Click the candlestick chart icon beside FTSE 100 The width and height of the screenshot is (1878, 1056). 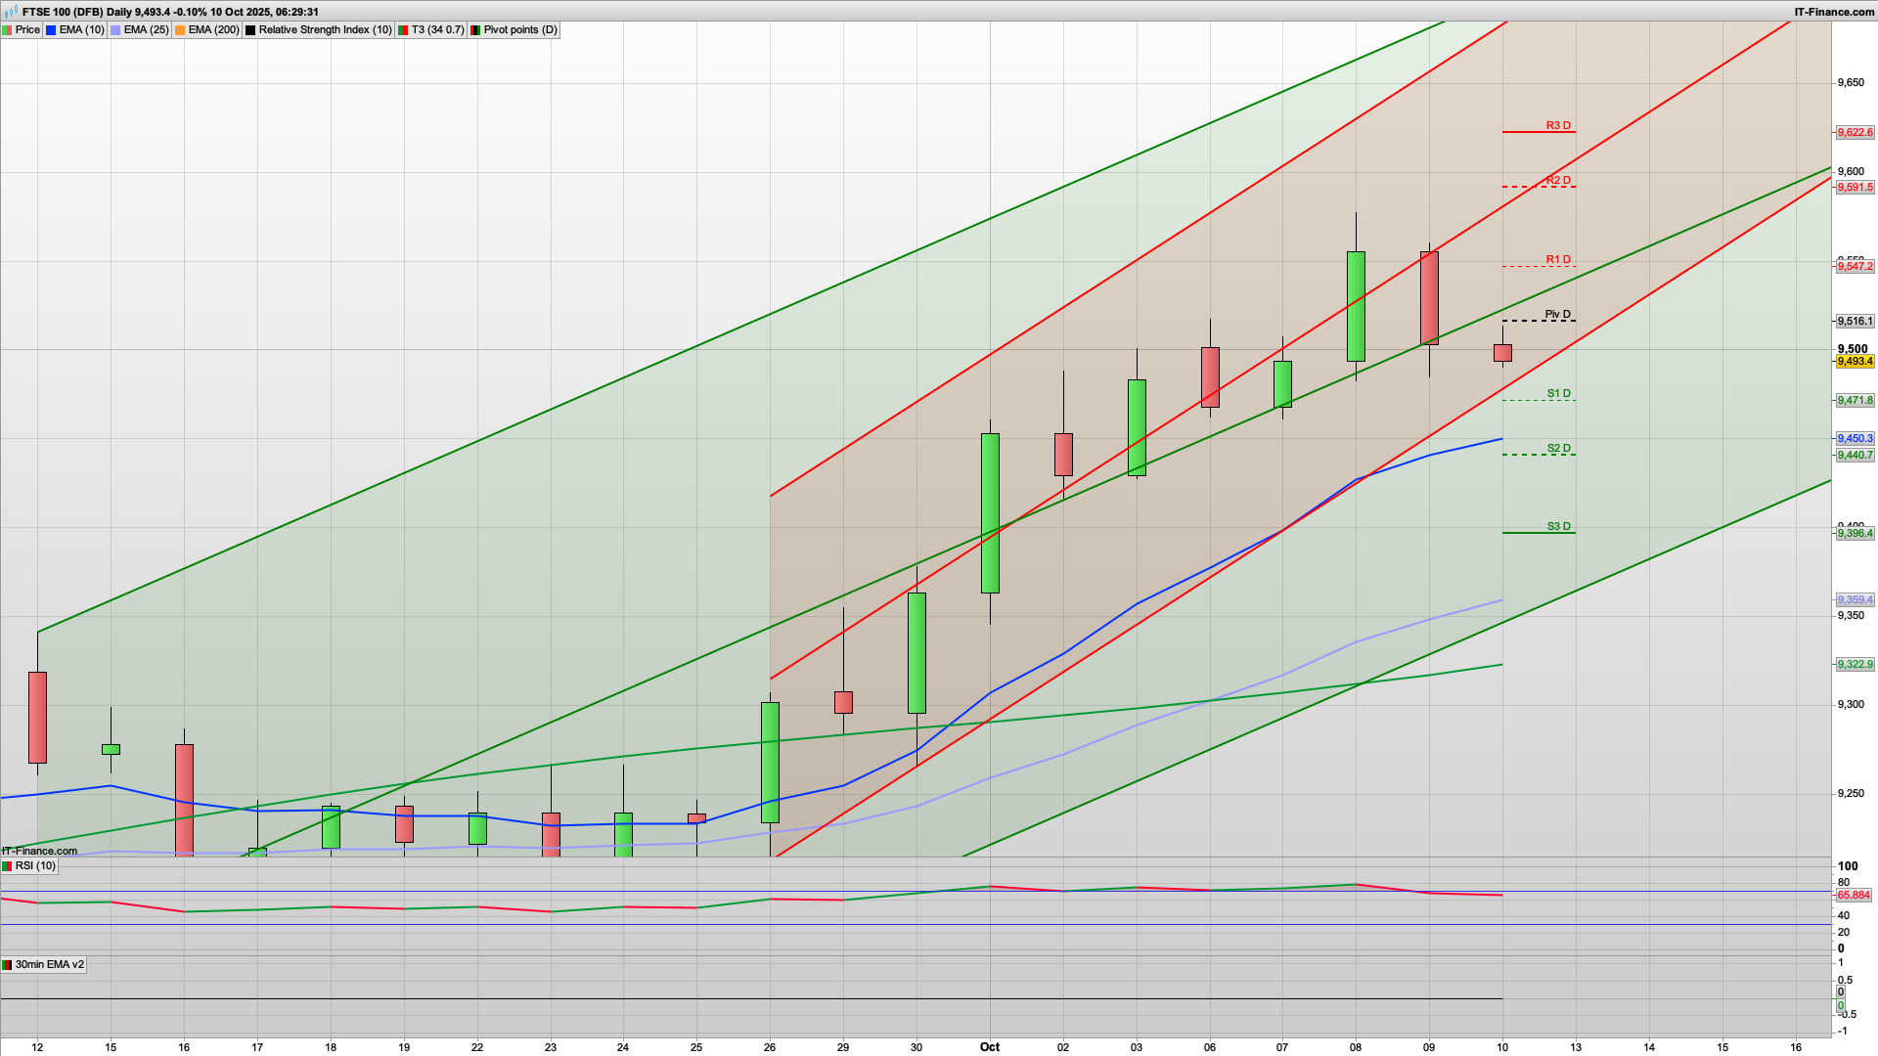pyautogui.click(x=11, y=12)
